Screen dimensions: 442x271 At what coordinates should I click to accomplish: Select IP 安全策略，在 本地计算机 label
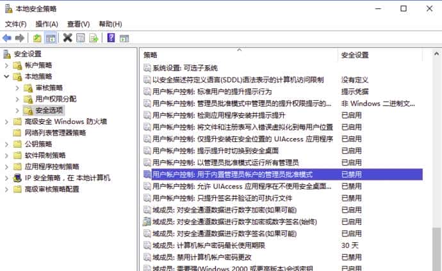pos(67,178)
